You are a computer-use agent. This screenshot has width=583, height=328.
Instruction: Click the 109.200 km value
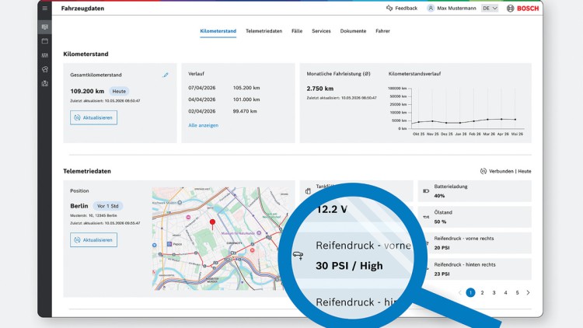(x=87, y=91)
